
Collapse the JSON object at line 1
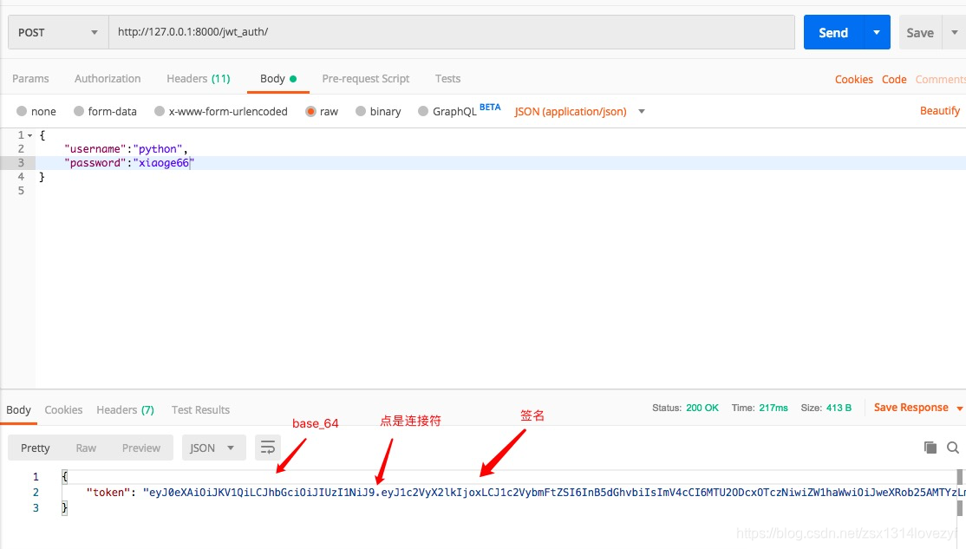(x=29, y=134)
